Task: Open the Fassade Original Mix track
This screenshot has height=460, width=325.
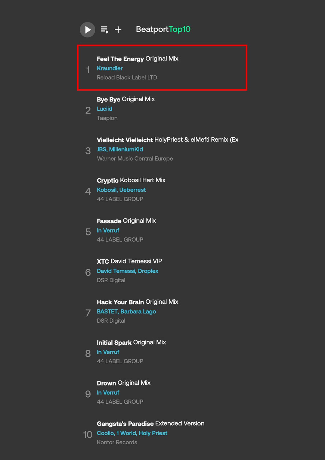Action: (x=126, y=221)
